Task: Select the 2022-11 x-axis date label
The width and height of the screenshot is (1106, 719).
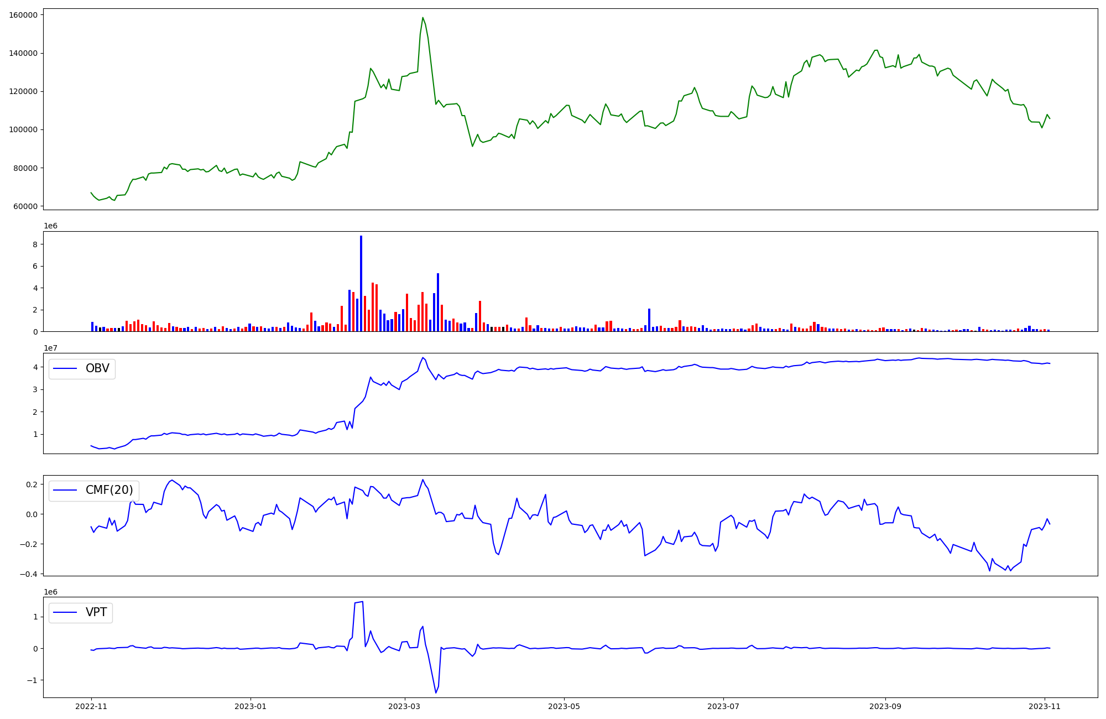Action: [x=91, y=706]
